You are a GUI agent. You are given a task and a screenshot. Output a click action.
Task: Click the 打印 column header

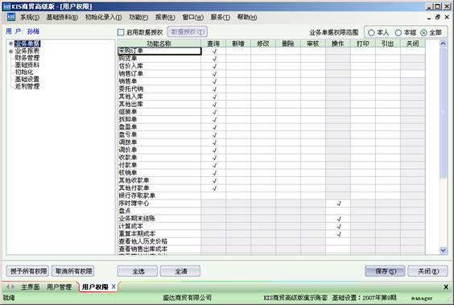[363, 43]
